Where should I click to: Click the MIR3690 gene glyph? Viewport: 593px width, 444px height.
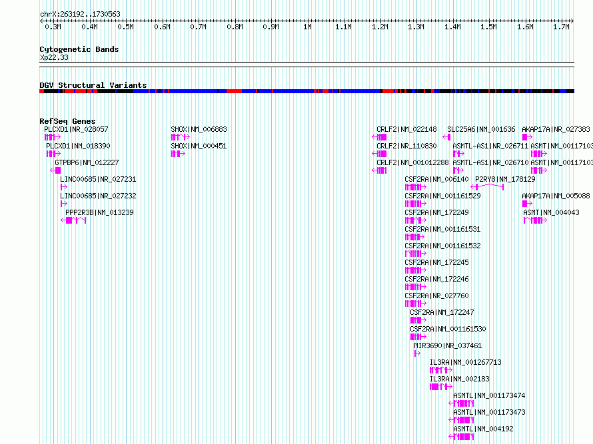click(417, 353)
